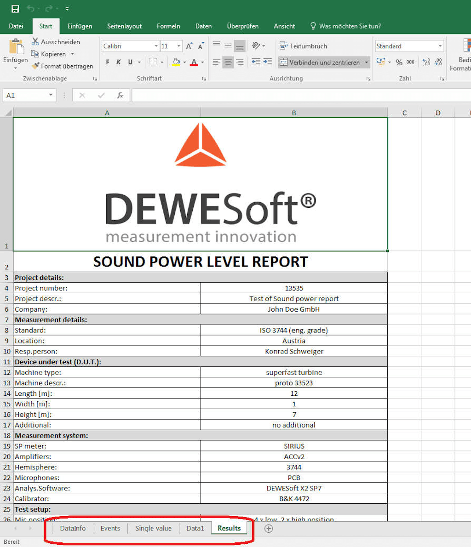Switch to Überprüfen ribbon tab
This screenshot has height=547, width=471.
pos(243,26)
